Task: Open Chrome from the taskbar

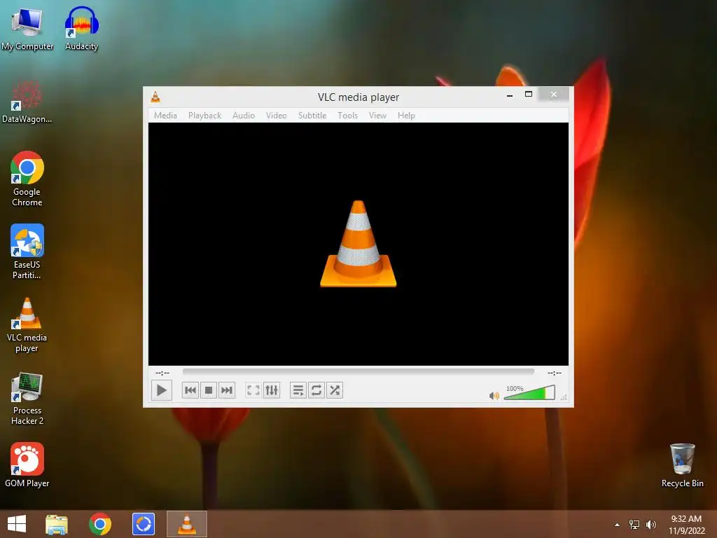Action: [100, 524]
